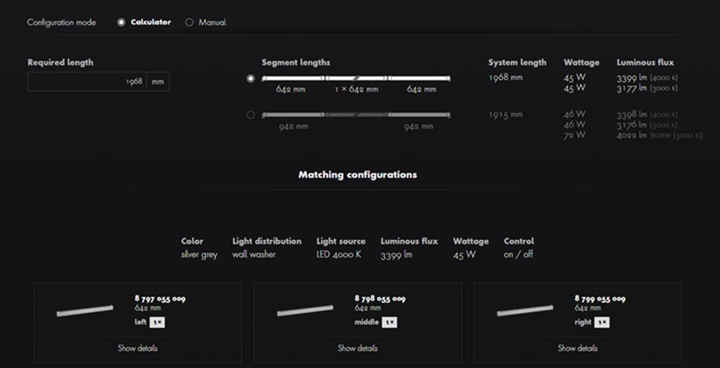
Task: Click the middle luminaire product image
Action: (x=303, y=310)
